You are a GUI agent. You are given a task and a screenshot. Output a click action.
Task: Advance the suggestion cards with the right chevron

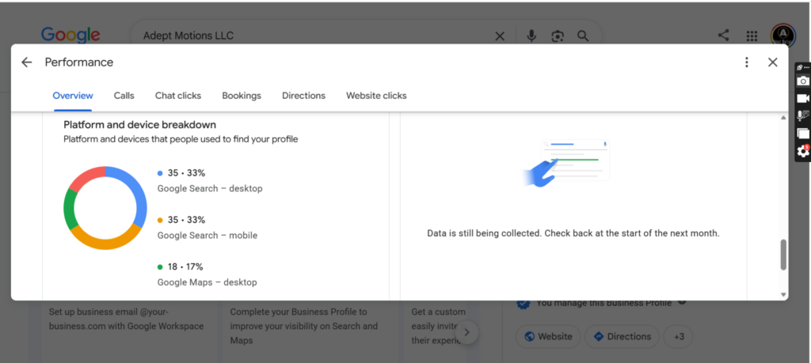[x=467, y=332]
